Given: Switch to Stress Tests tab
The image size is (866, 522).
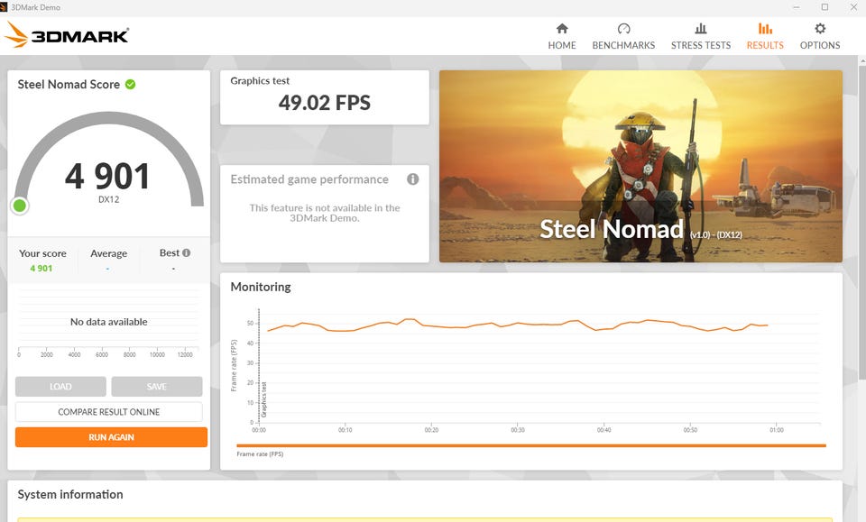Looking at the screenshot, I should 700,36.
